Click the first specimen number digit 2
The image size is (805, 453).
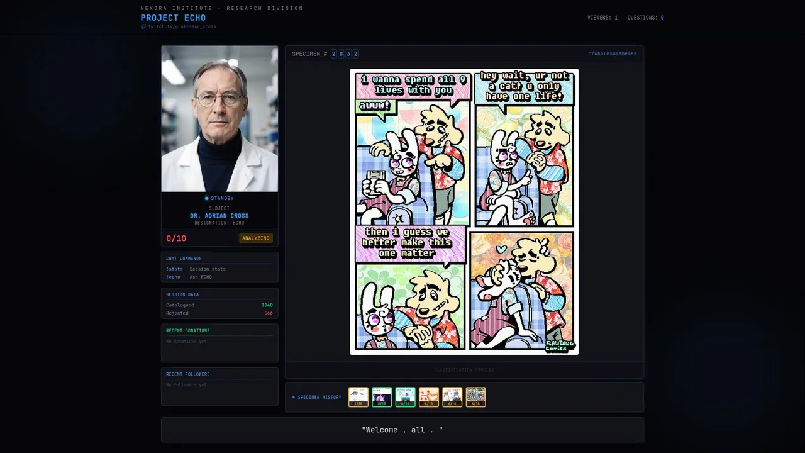334,54
